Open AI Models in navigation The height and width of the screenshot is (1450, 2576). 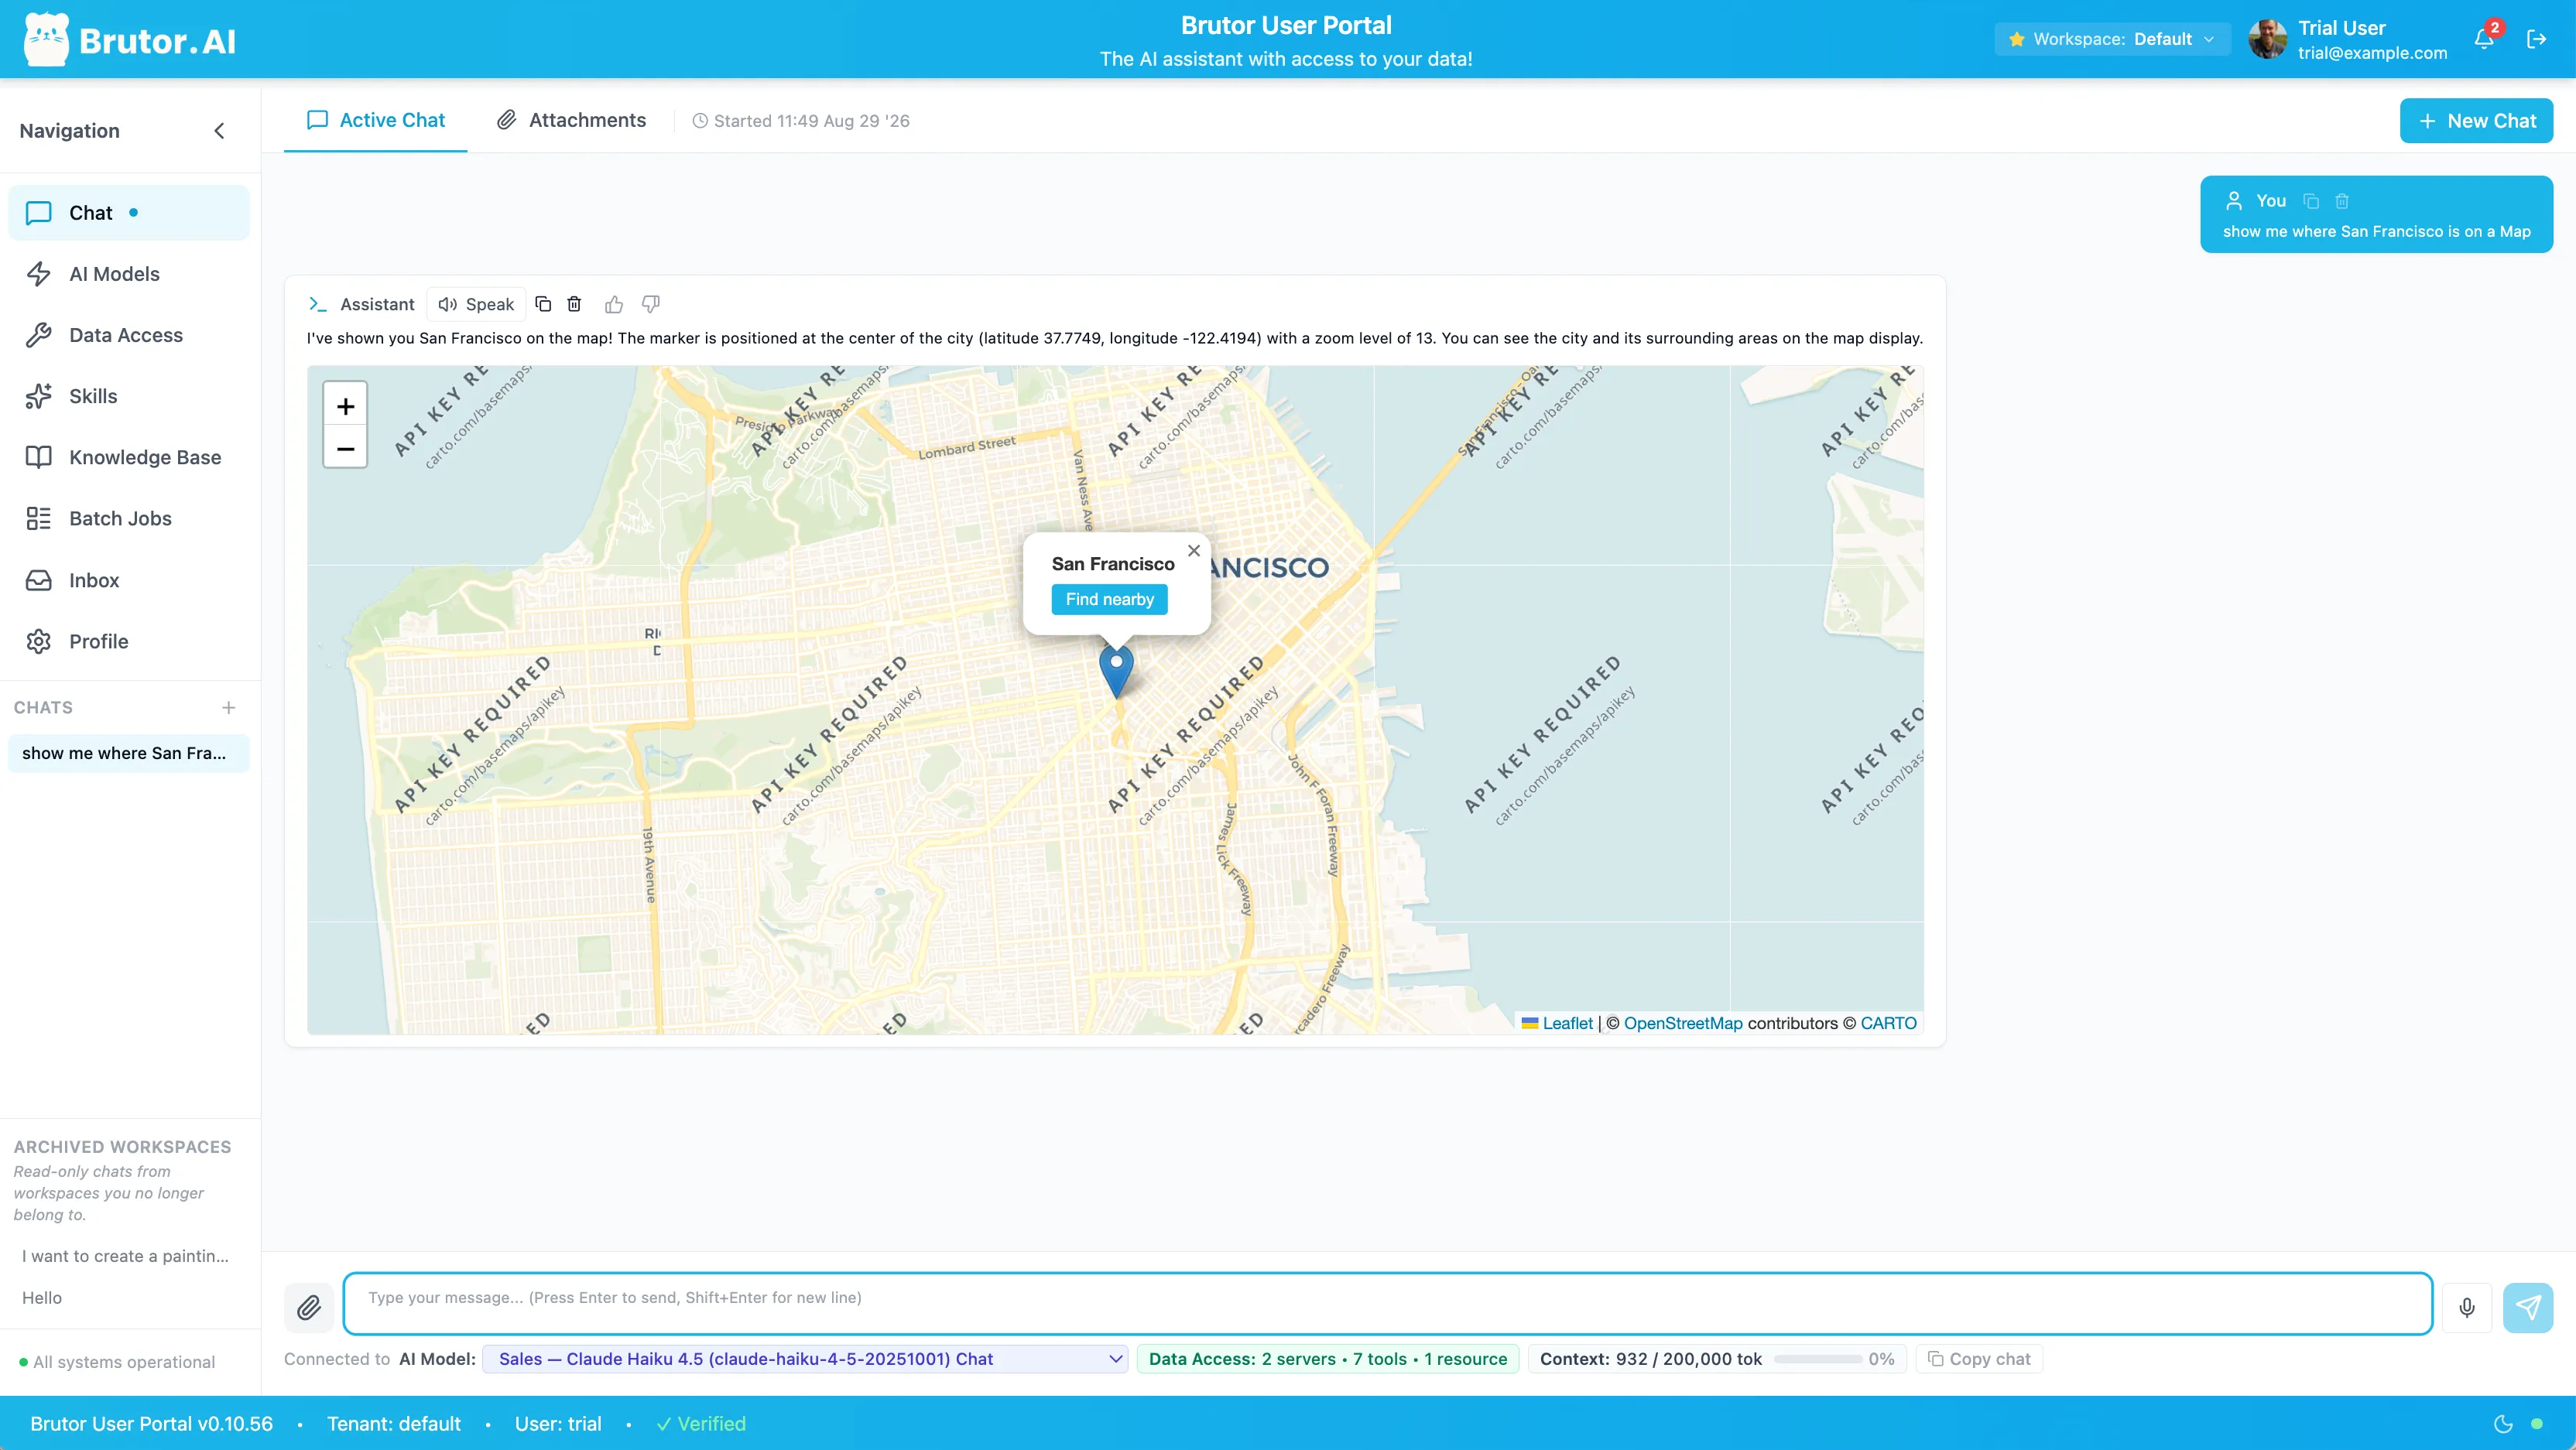(x=128, y=274)
